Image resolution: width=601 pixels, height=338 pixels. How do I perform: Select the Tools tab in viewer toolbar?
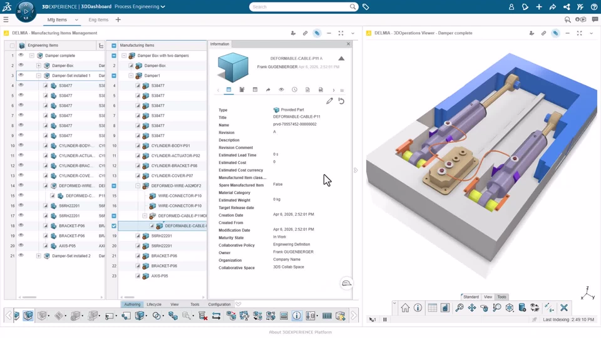tap(501, 297)
